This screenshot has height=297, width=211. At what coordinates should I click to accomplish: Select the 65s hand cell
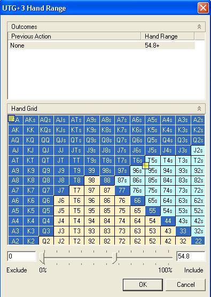(x=153, y=201)
